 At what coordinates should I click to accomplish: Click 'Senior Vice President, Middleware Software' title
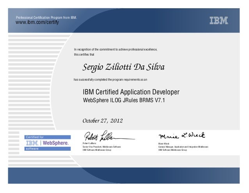pyautogui.click(x=101, y=147)
